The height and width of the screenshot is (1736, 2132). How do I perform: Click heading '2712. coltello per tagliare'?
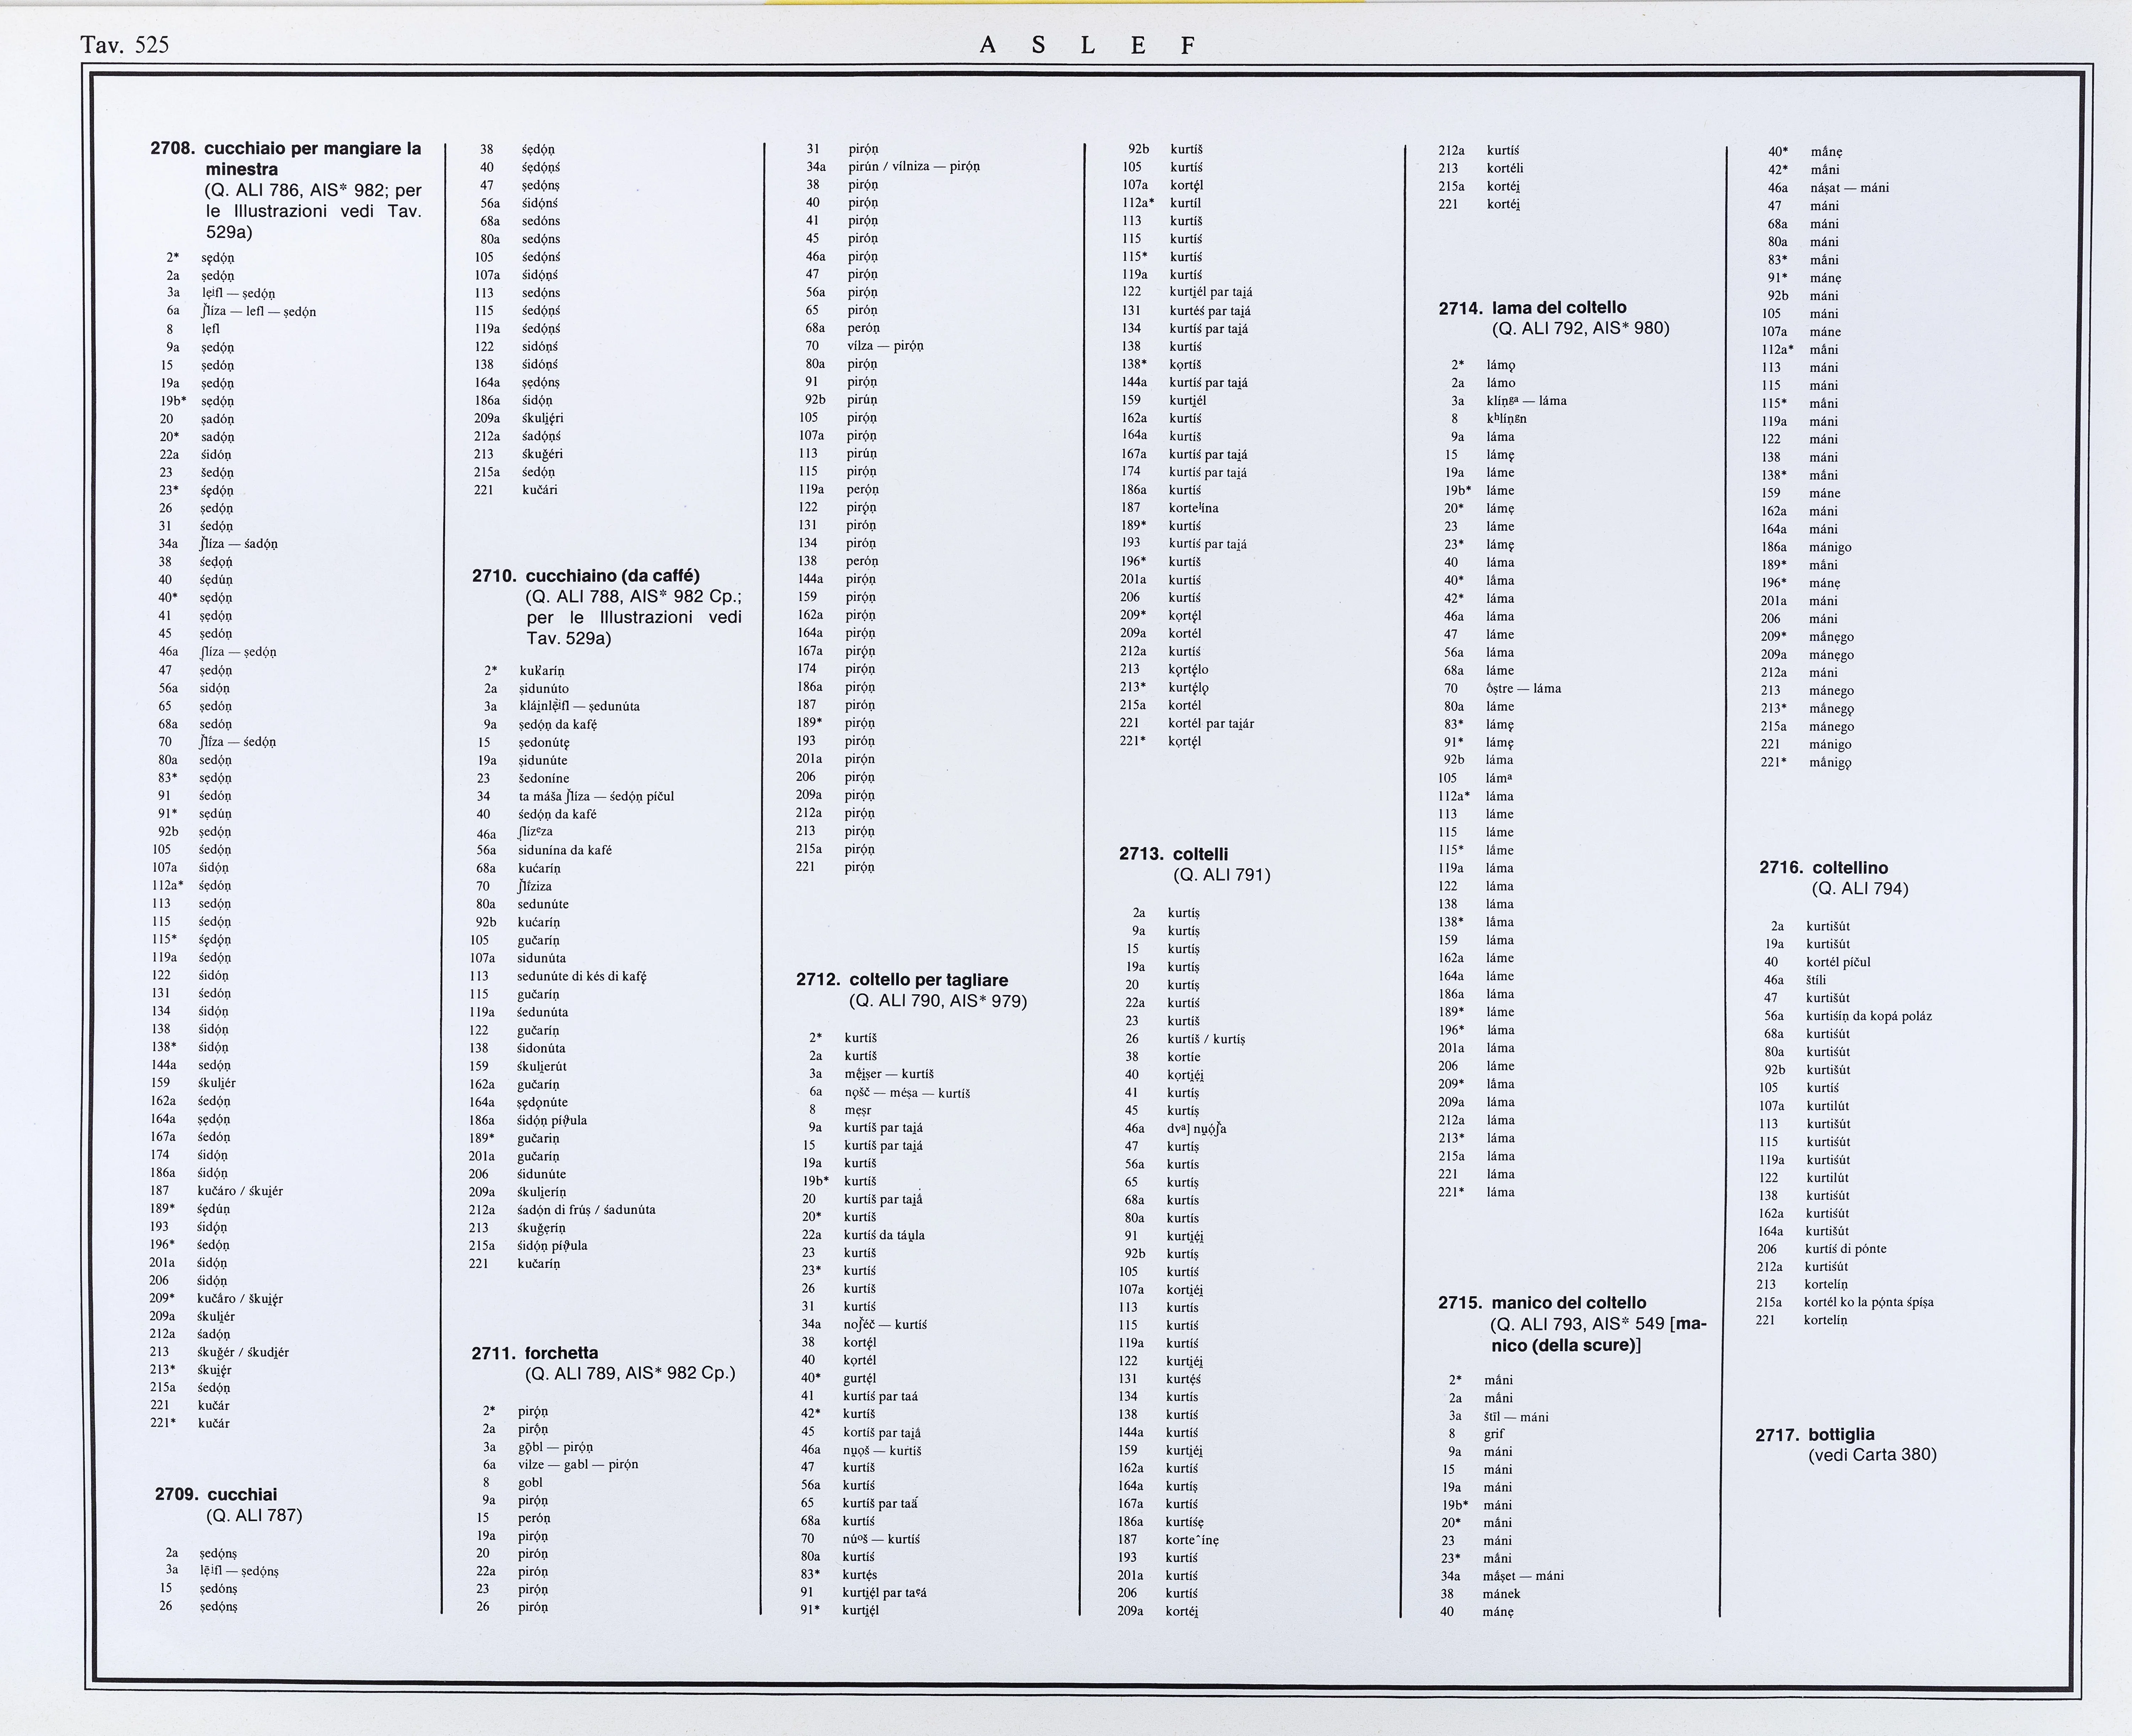[901, 980]
